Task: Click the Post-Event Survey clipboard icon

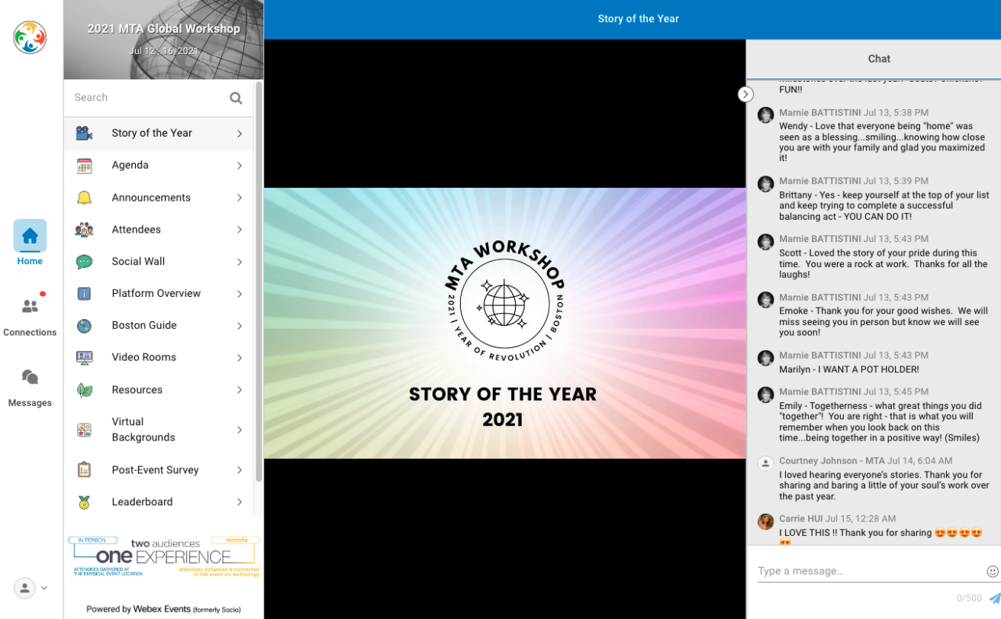Action: (x=84, y=470)
